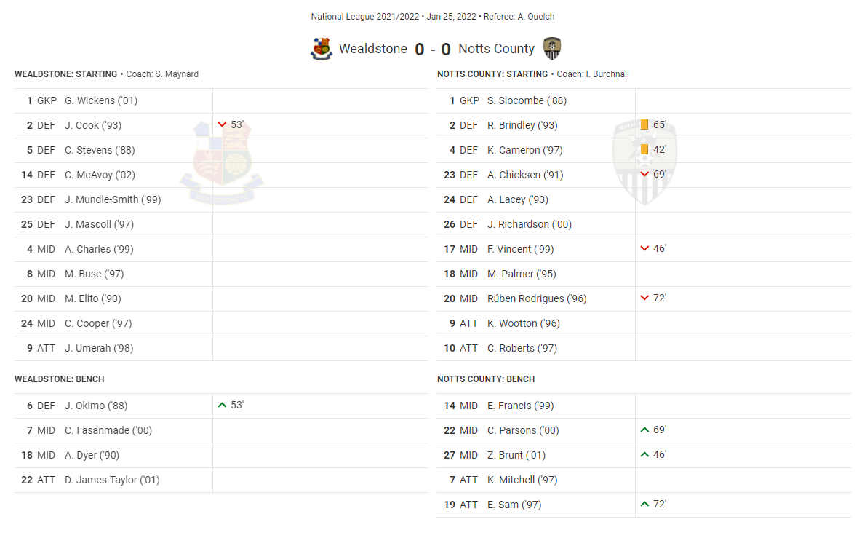Screen dimensions: 862x538
Task: Click E. Sam's green substitution-on arrow
Action: 644,504
